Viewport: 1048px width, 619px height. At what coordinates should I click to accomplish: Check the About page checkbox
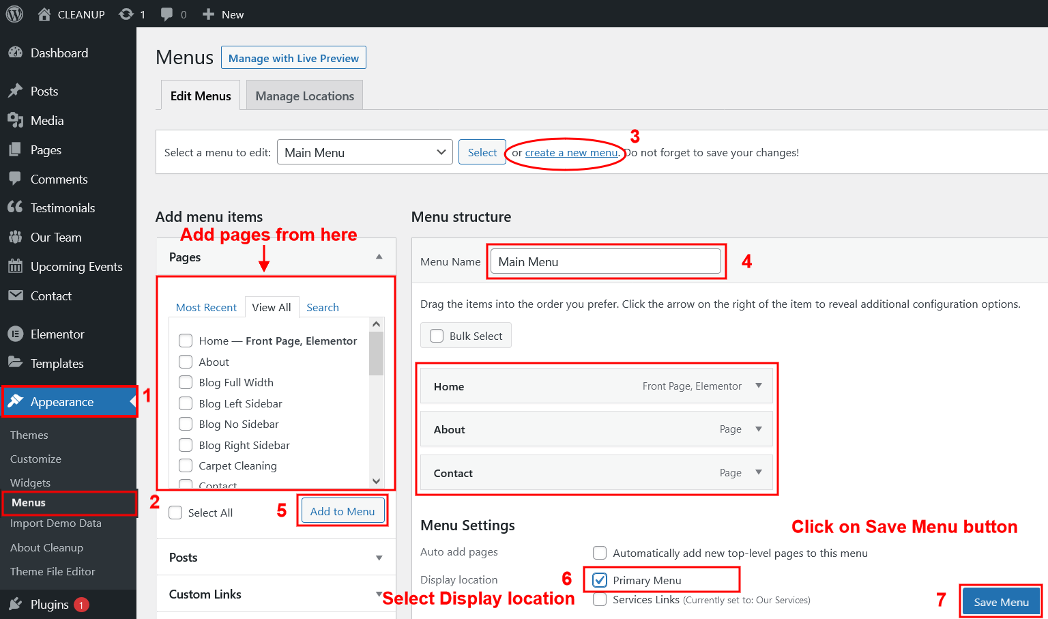pos(186,362)
